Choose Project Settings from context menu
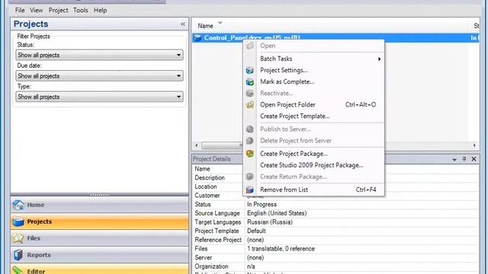 point(313,70)
